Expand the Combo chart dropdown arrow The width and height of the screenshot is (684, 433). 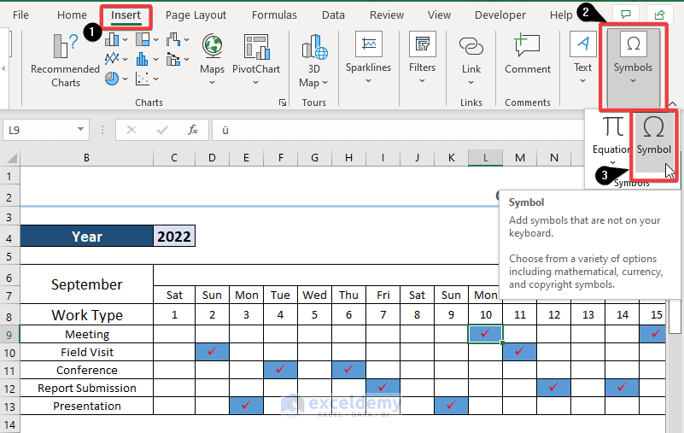pyautogui.click(x=187, y=59)
